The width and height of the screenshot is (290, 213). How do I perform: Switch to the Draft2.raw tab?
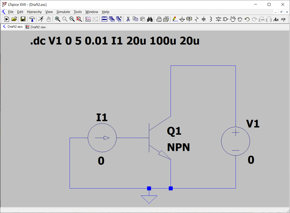pos(37,27)
